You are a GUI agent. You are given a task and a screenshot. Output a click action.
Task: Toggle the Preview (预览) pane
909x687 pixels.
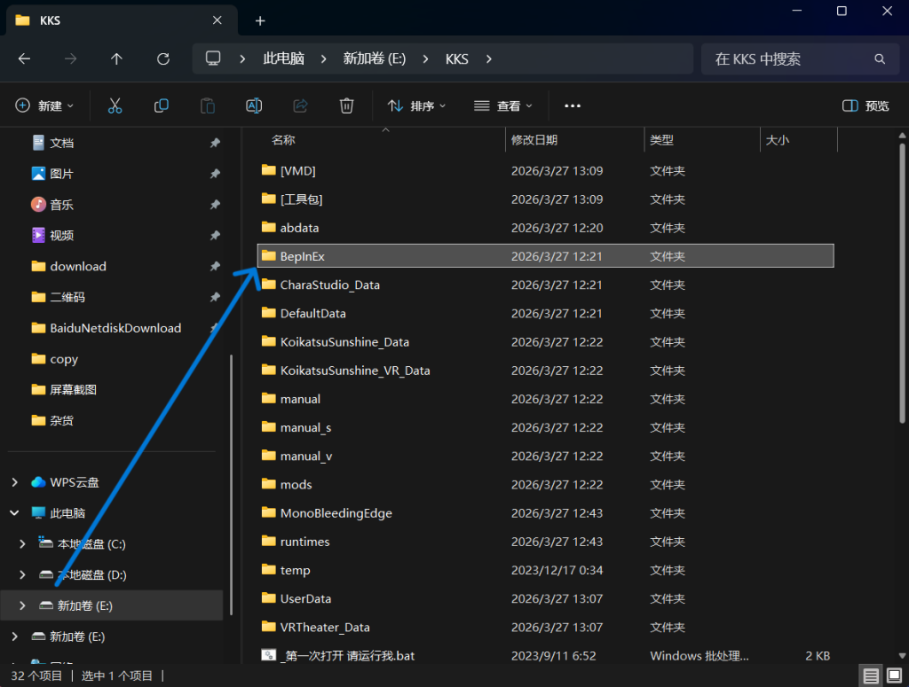(865, 105)
